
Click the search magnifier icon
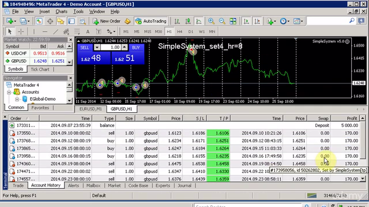point(352,21)
